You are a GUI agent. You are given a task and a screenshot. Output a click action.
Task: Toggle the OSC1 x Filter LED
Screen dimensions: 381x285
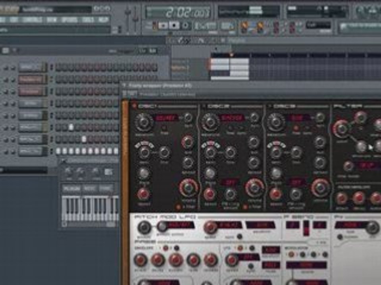point(178,207)
